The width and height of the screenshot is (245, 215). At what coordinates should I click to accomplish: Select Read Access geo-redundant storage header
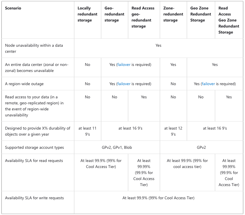pyautogui.click(x=143, y=17)
